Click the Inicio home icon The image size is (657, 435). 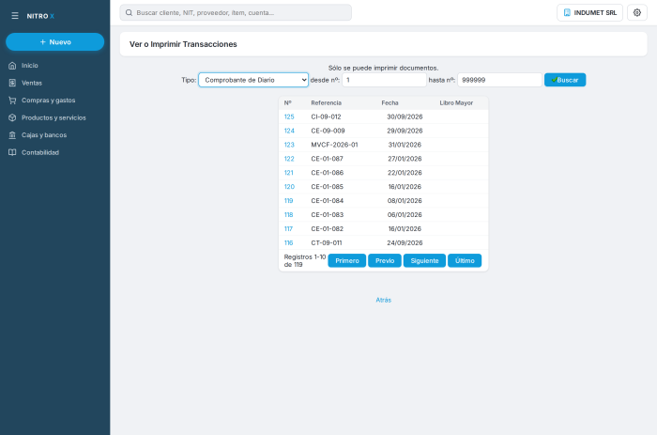point(12,66)
